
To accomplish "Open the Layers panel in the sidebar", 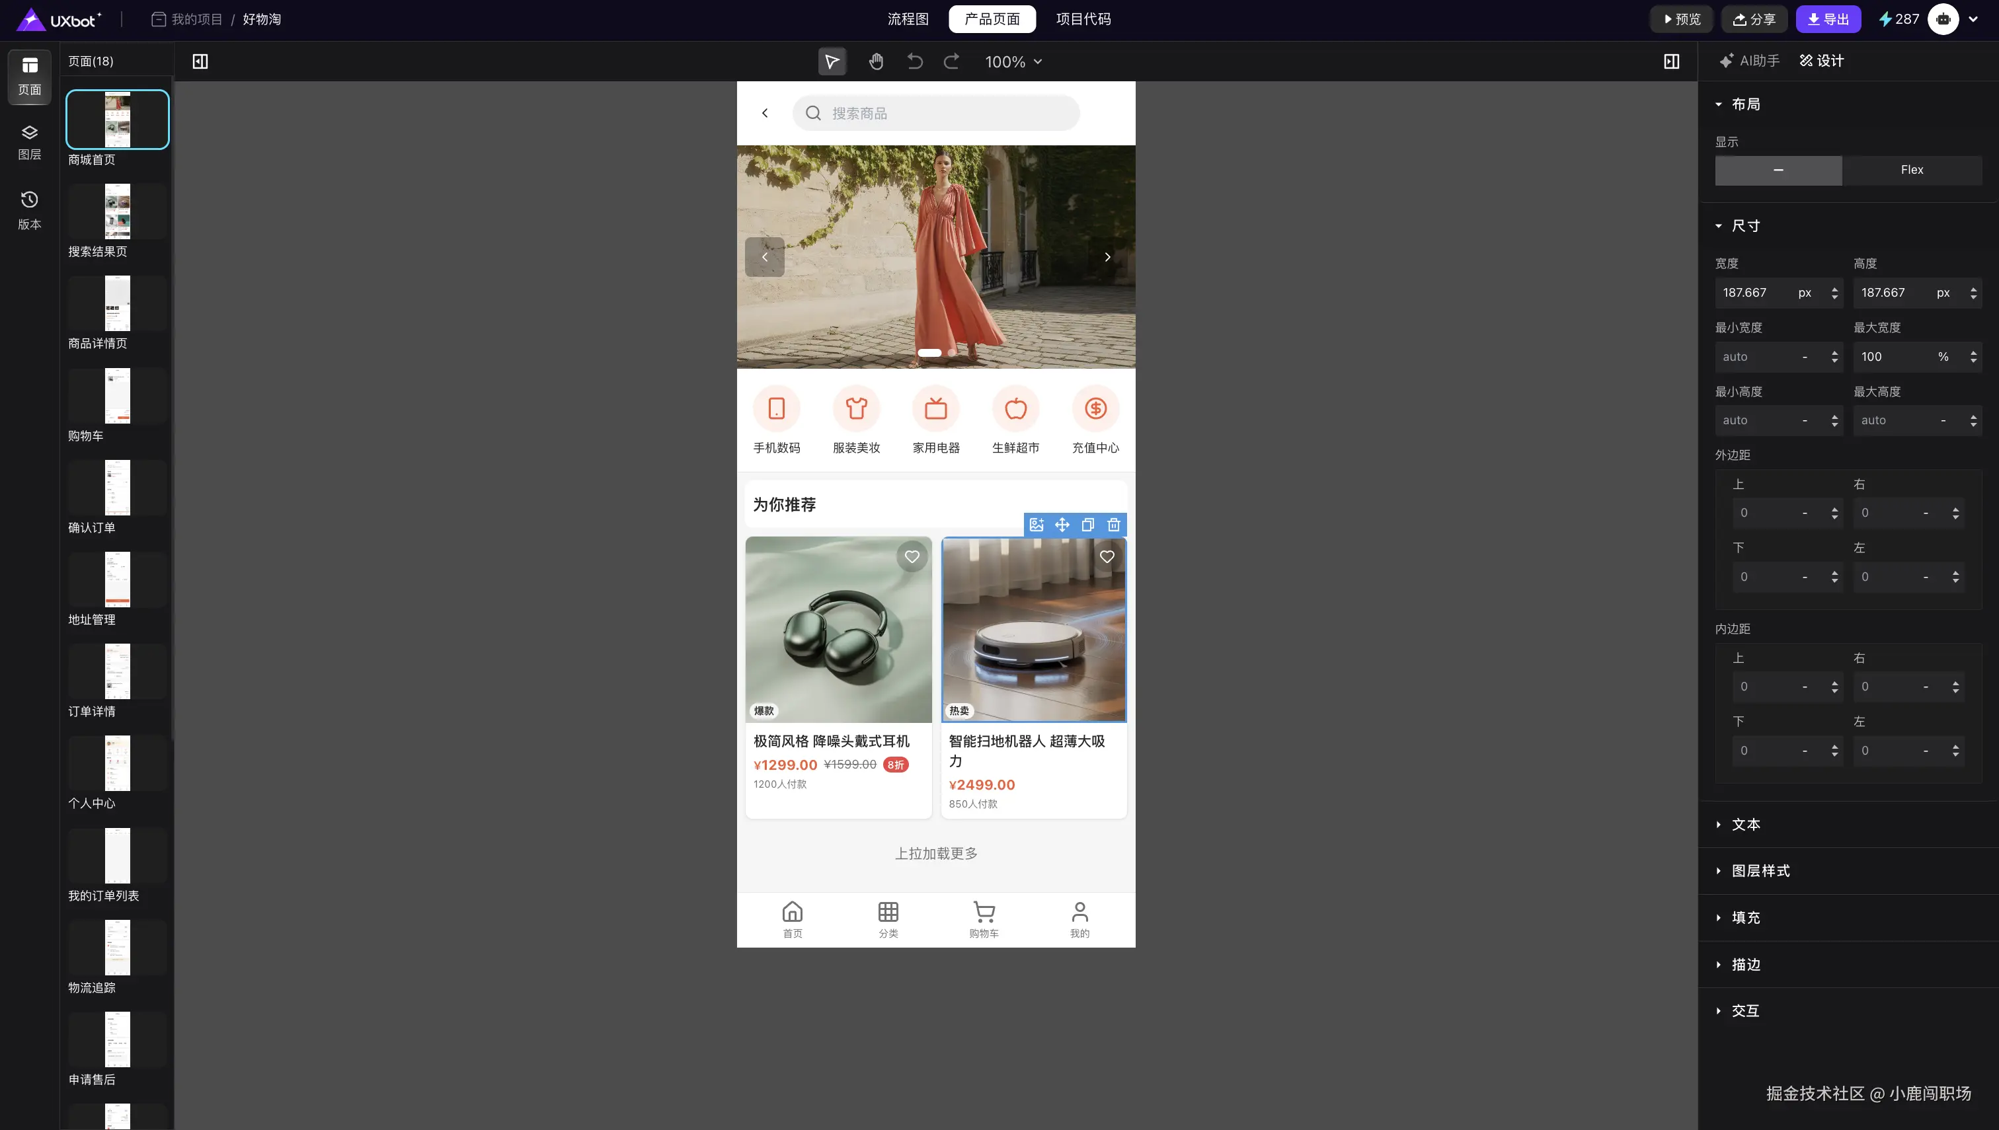I will pyautogui.click(x=30, y=141).
